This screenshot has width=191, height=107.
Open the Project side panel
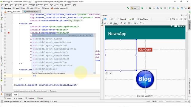(x=2, y=15)
